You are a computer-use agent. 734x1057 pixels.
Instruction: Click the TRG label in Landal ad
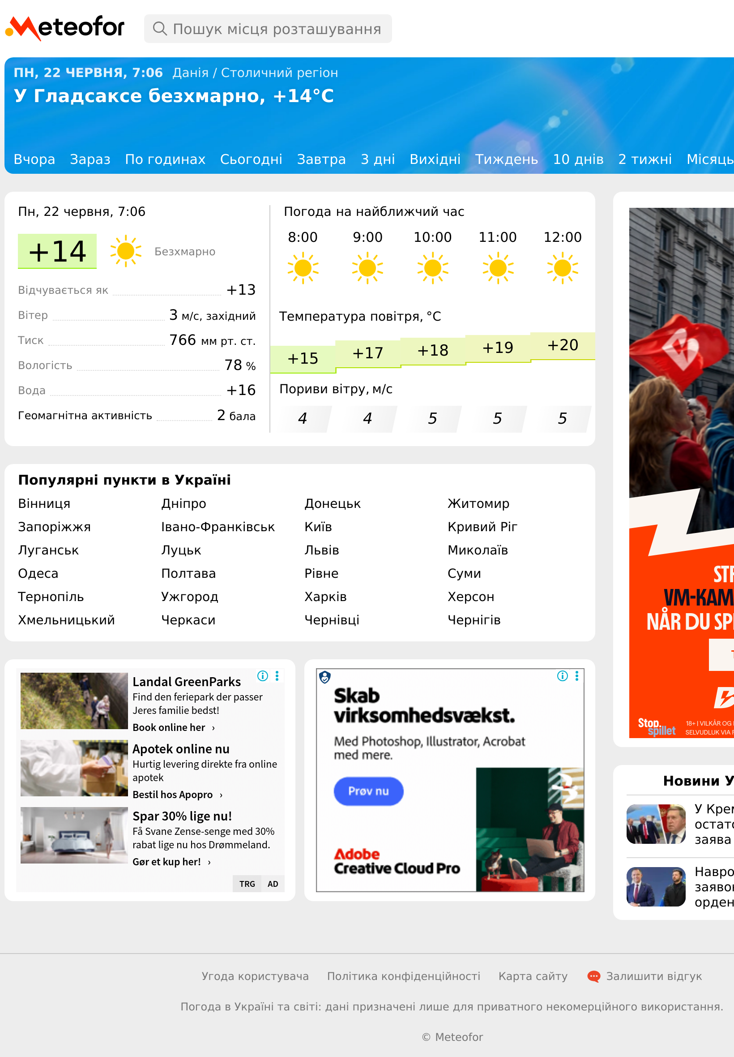pos(247,884)
